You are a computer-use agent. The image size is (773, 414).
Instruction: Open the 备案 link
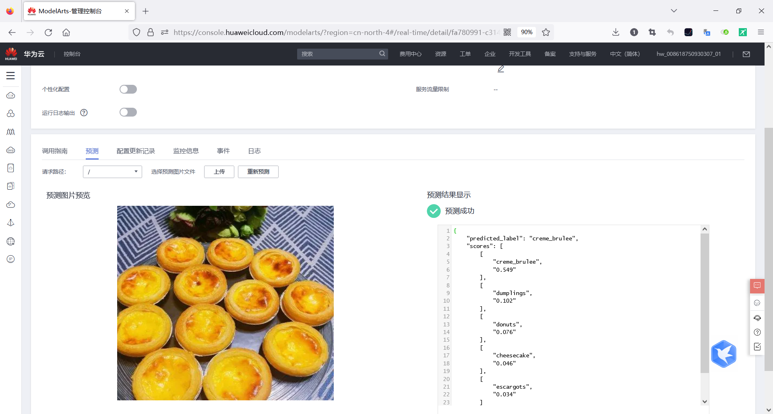(x=550, y=54)
